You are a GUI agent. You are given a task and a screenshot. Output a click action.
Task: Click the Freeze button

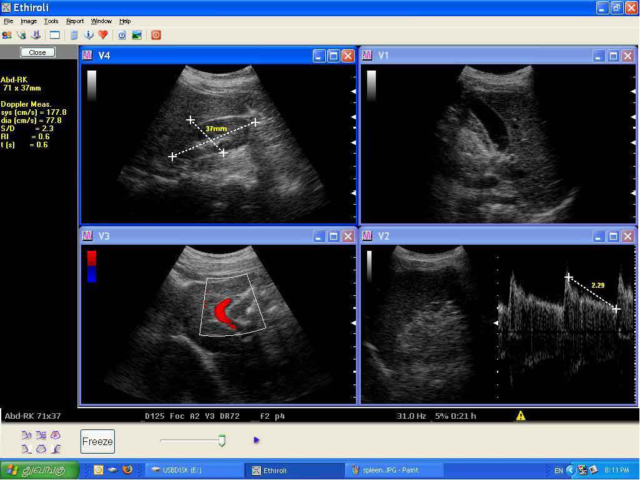tap(97, 442)
